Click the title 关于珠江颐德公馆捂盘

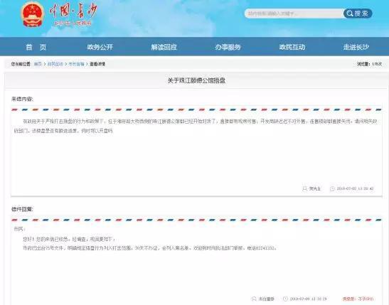pos(196,80)
